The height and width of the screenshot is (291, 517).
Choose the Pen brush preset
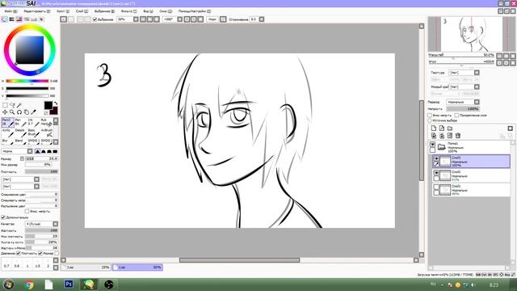pyautogui.click(x=21, y=122)
